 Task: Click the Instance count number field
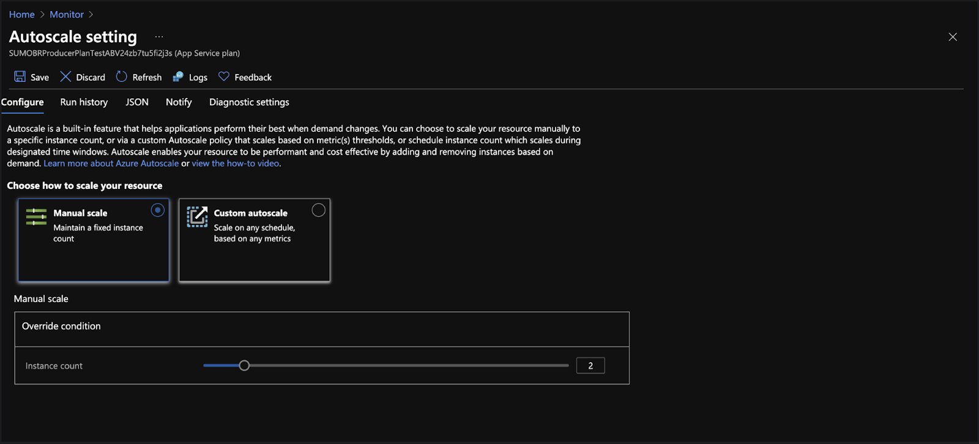(x=590, y=366)
